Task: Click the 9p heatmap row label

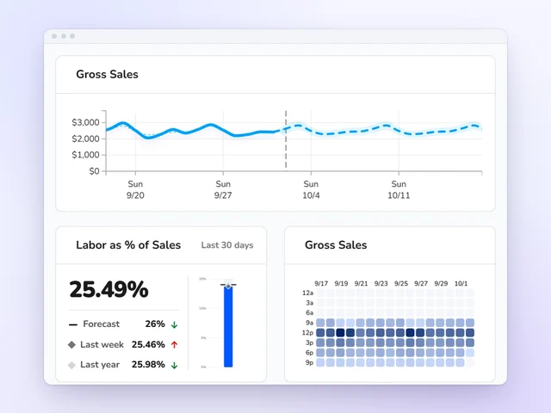Action: [310, 362]
